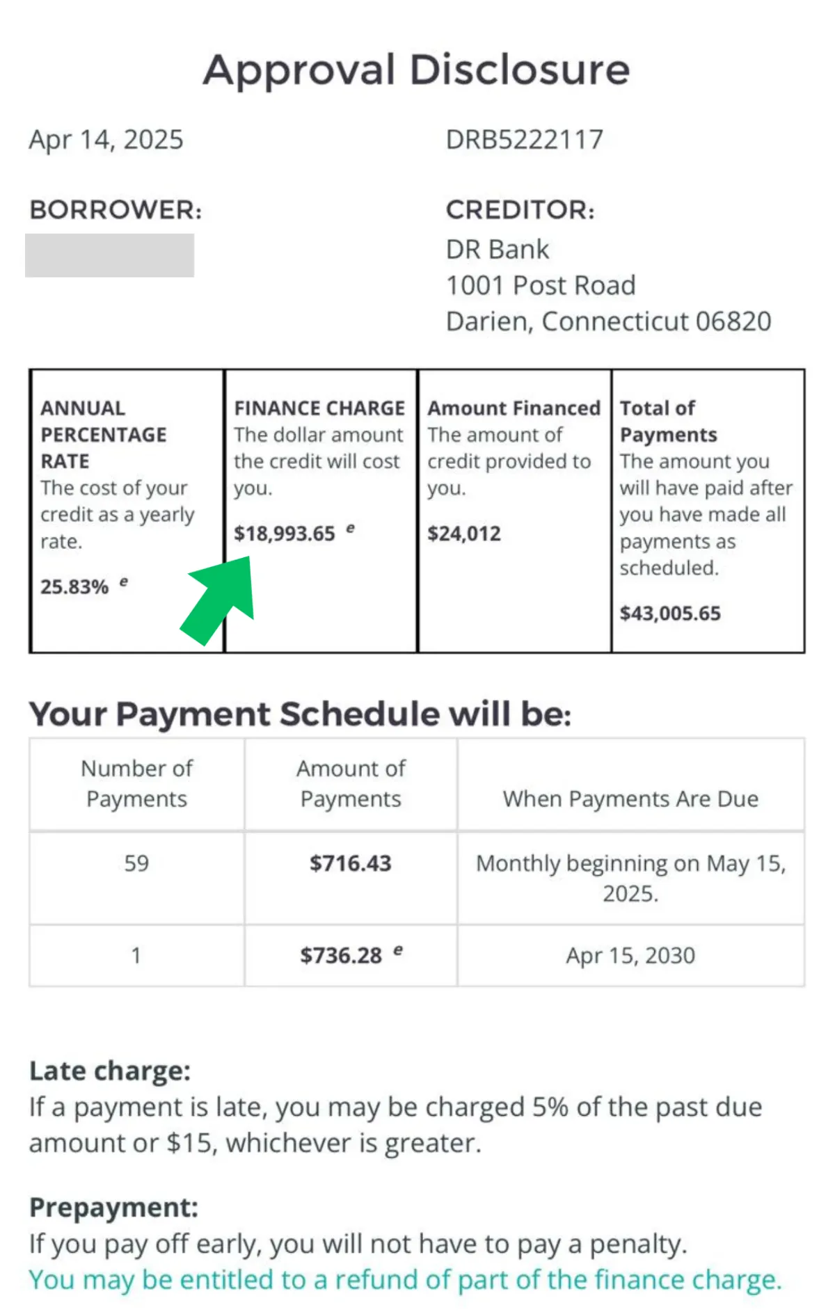
Task: Select the redacted borrower name box
Action: click(110, 255)
